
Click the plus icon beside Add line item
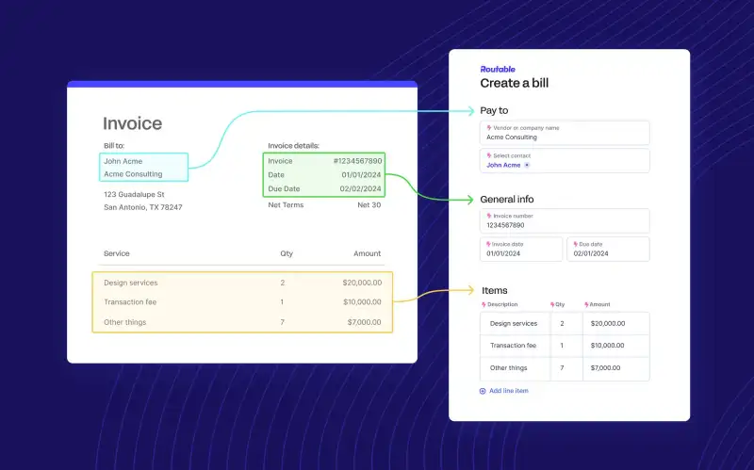484,391
